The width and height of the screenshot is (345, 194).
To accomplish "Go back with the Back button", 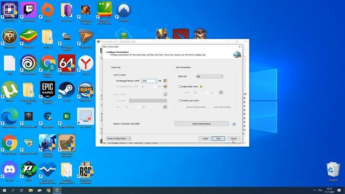I will [205, 138].
